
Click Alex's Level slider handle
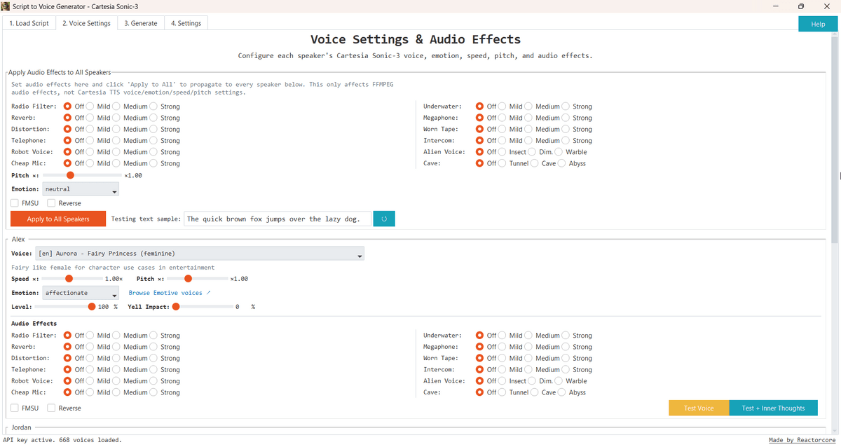(92, 307)
